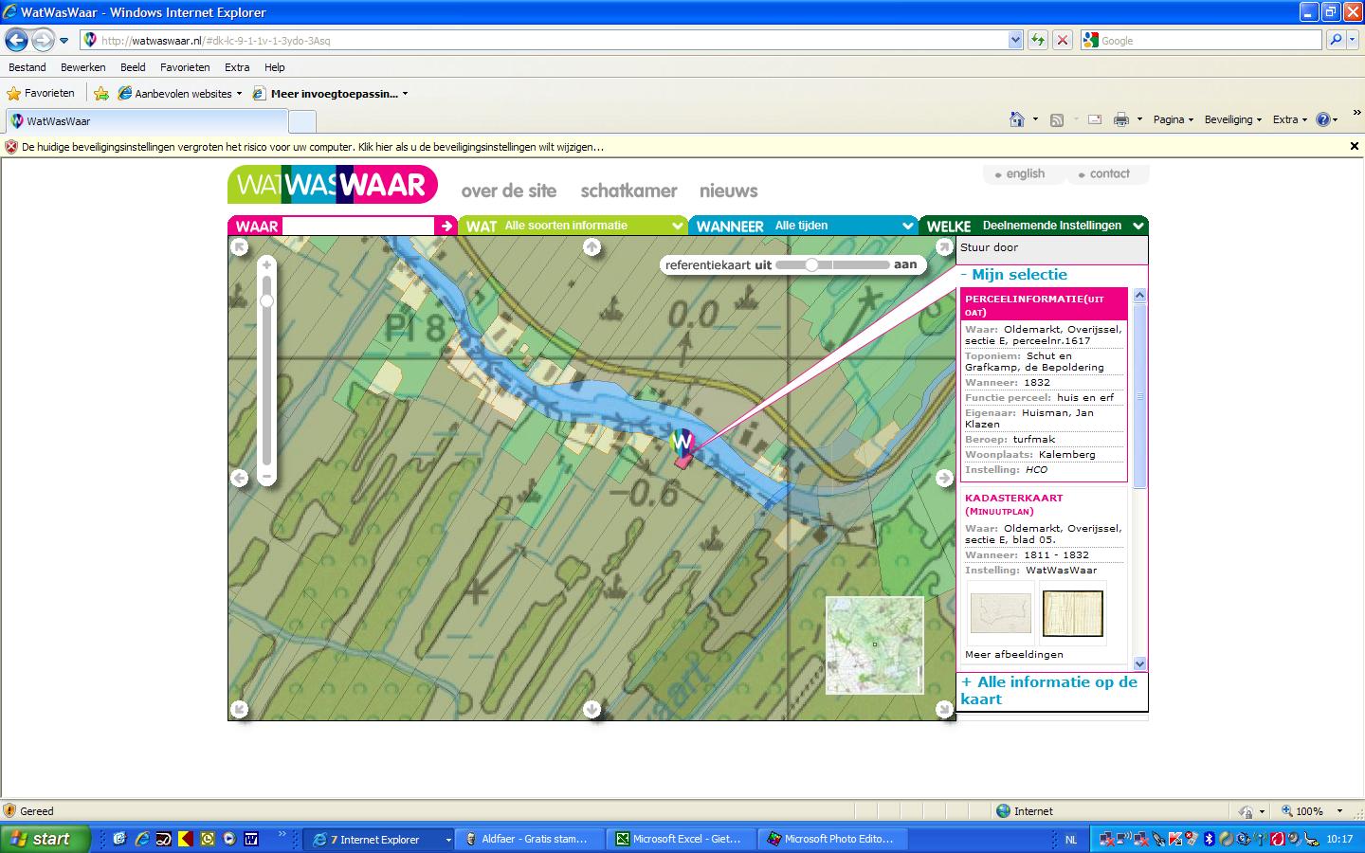Open the framed cadastral map thumbnail
The image size is (1365, 853).
pos(1072,613)
